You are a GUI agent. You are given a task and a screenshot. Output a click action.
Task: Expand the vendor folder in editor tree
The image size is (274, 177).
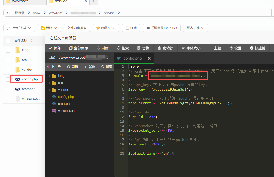[x=49, y=90]
